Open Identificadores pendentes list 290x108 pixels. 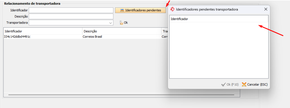(x=140, y=10)
